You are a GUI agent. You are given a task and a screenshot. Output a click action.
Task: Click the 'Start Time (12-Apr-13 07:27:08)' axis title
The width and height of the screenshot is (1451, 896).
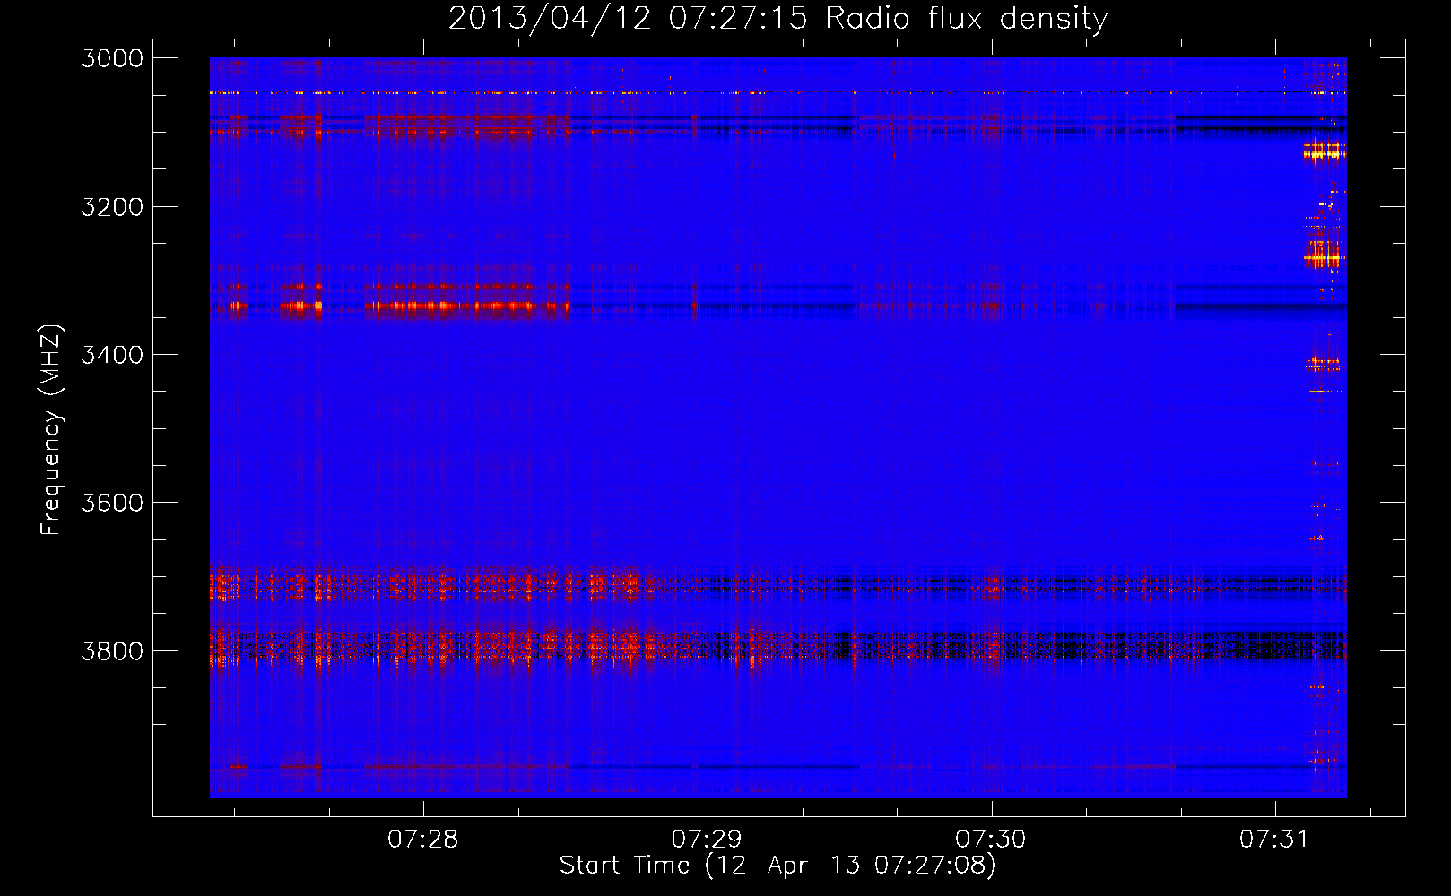pyautogui.click(x=778, y=866)
